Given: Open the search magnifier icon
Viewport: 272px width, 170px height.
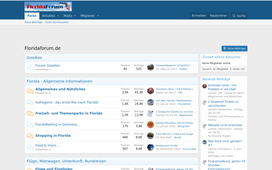Looking at the screenshot, I should coord(234,16).
